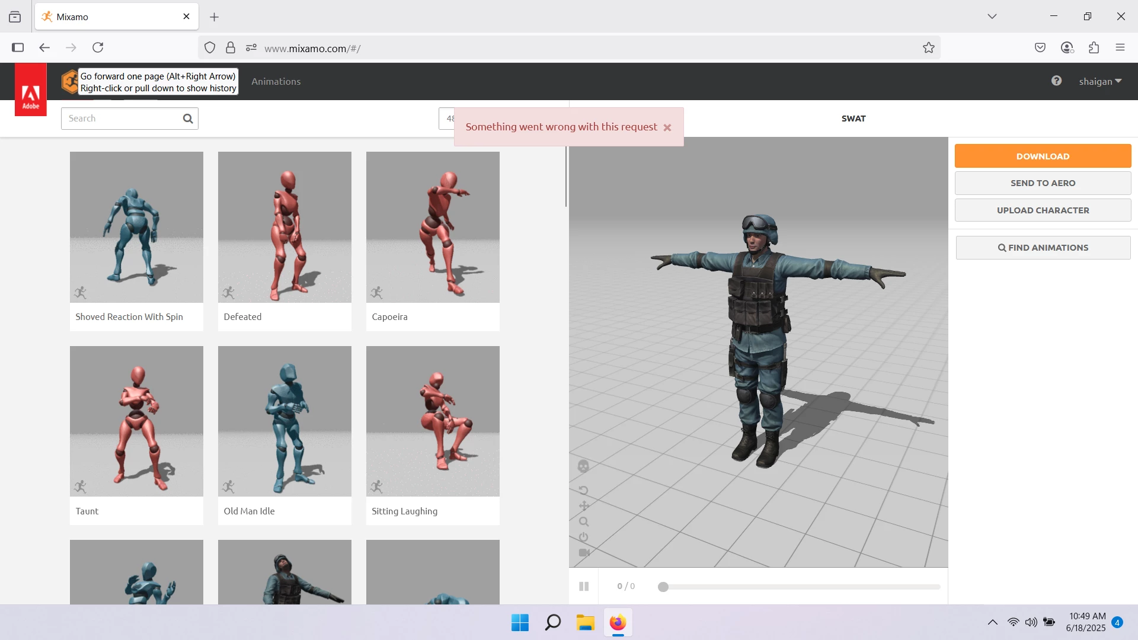Switch to the Animations tab
This screenshot has height=640, width=1138.
click(x=276, y=81)
